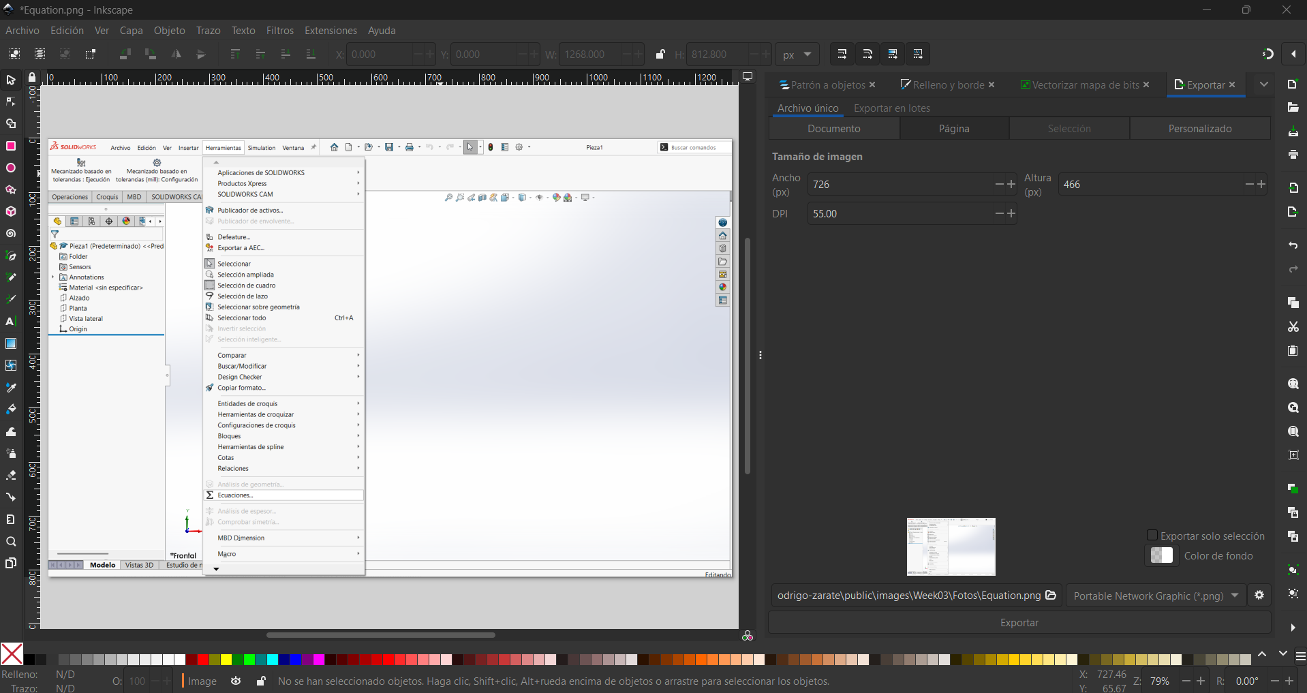Open the Extensiones menu
Image resolution: width=1307 pixels, height=693 pixels.
(330, 31)
